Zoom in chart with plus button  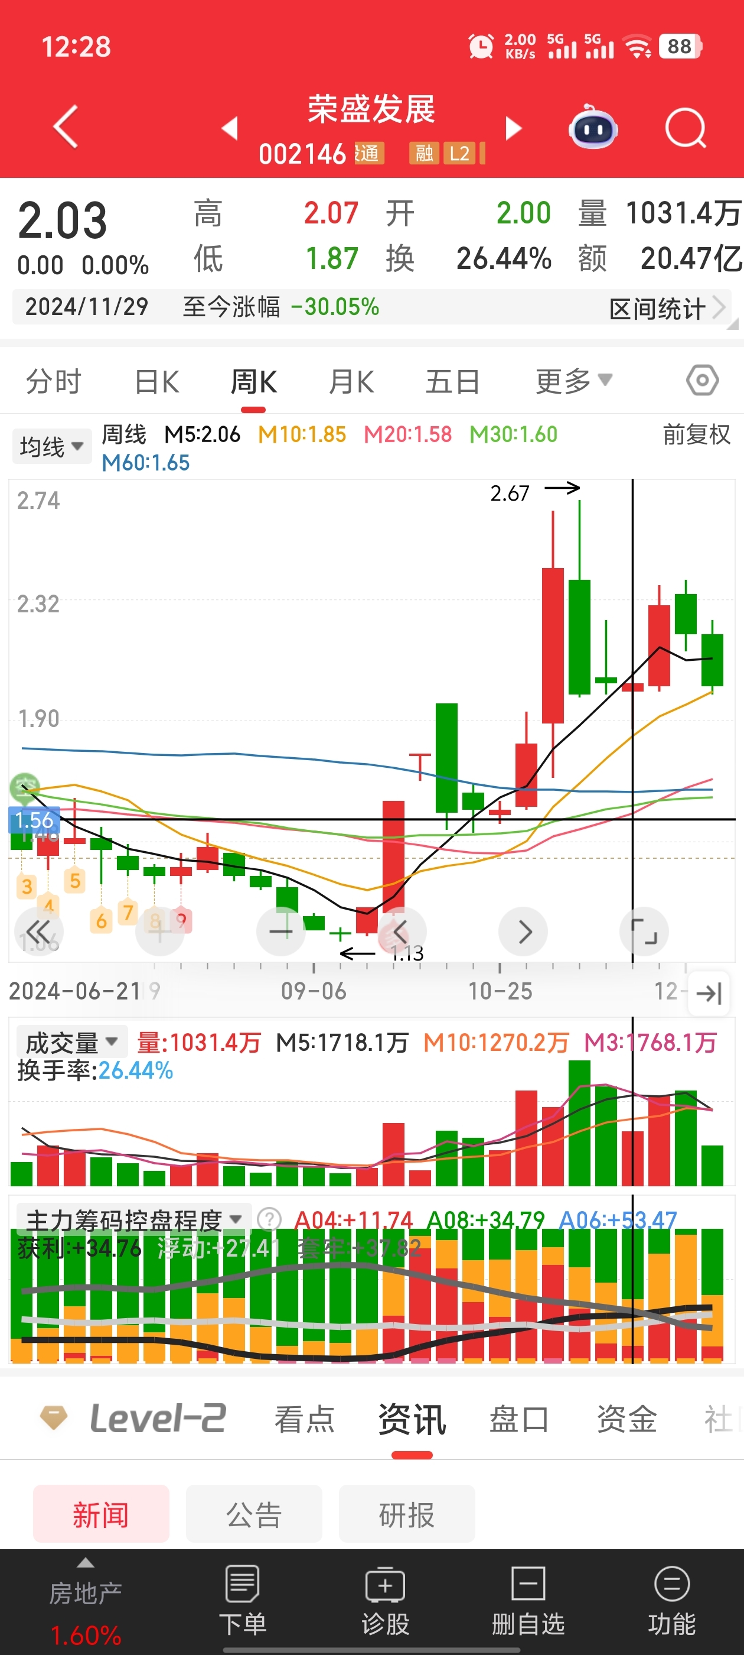pyautogui.click(x=160, y=932)
